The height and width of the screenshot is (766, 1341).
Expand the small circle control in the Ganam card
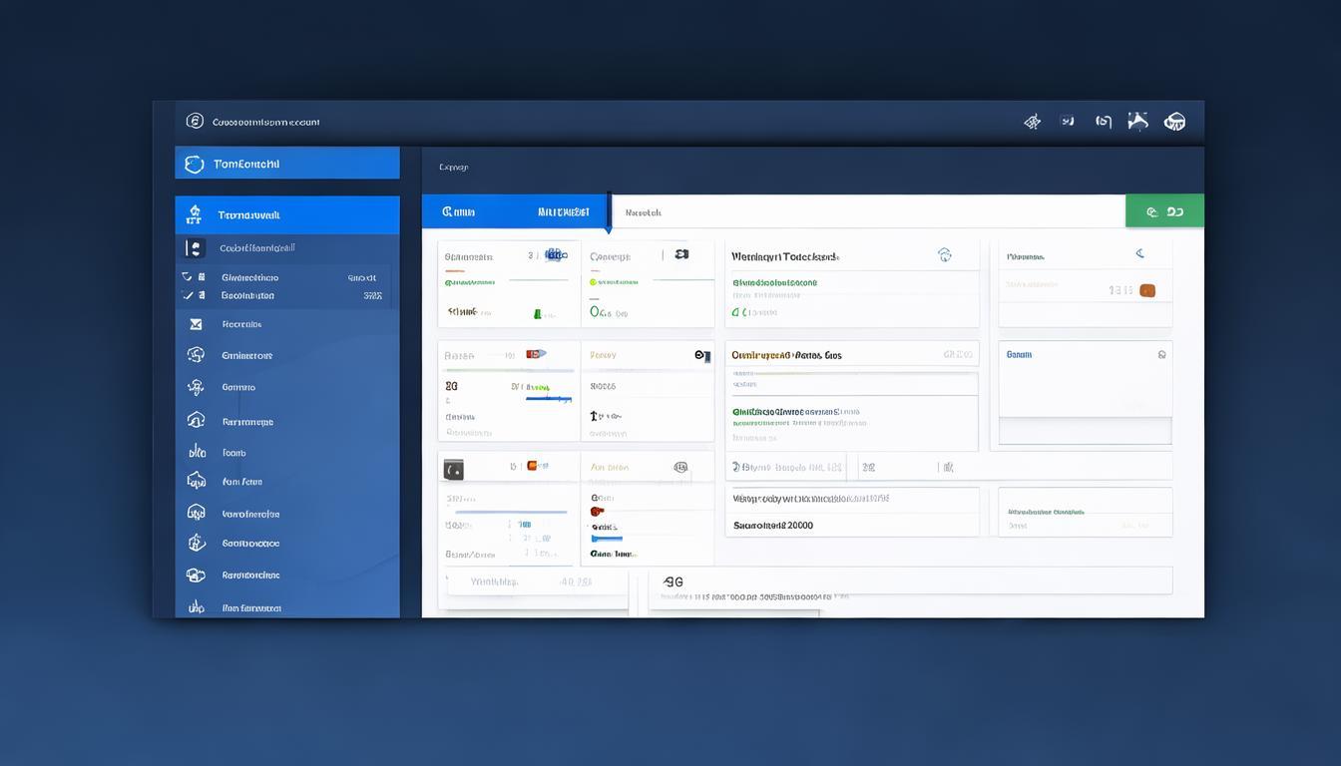pos(1161,354)
